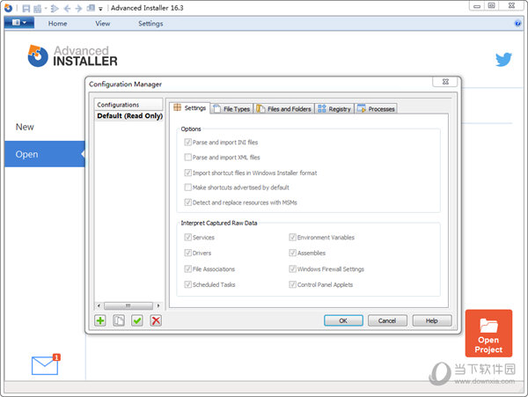Viewport: 528px width, 397px height.
Task: Click the Save icon in quick access toolbar
Action: [x=26, y=8]
